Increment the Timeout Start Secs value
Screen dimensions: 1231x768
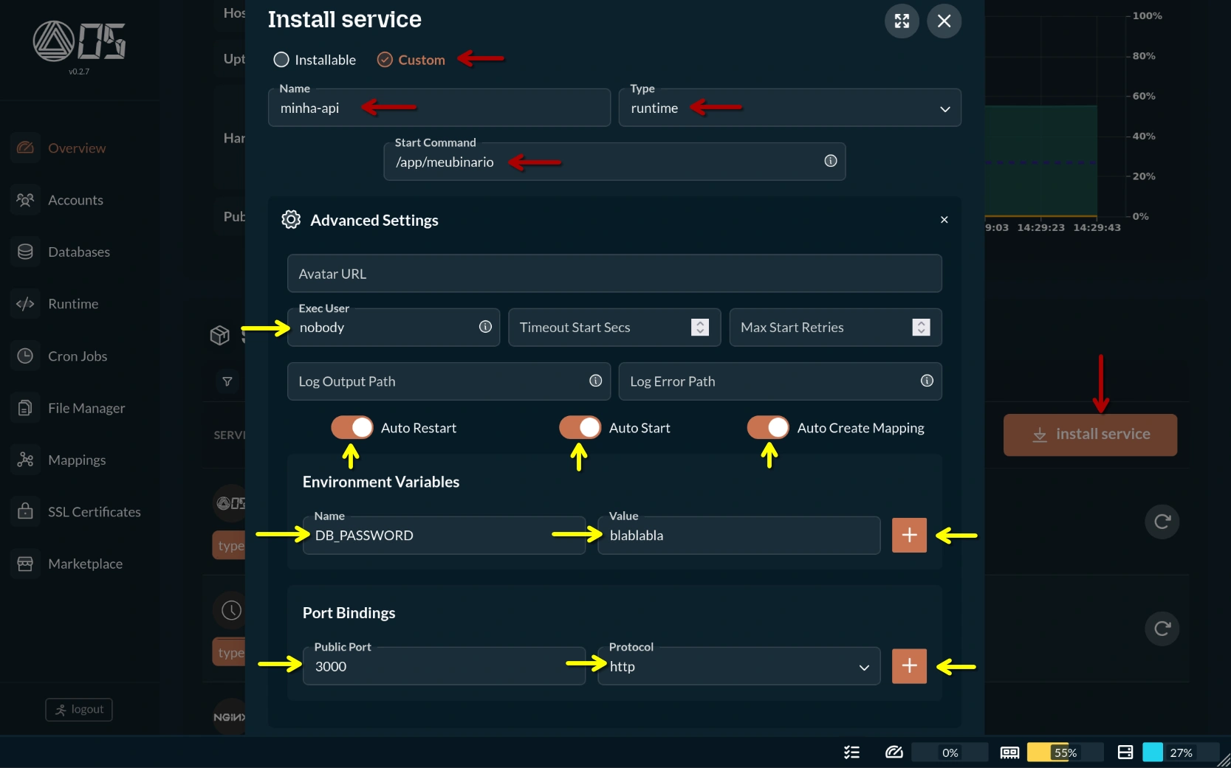click(700, 323)
